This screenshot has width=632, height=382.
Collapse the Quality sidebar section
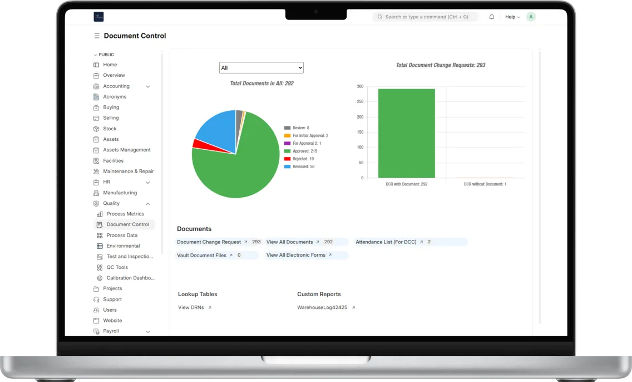click(x=148, y=204)
